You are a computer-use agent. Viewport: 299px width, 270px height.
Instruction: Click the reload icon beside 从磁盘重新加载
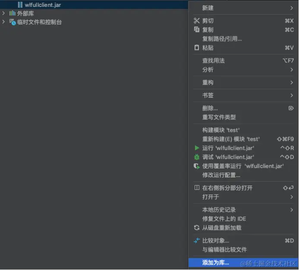coord(197,227)
